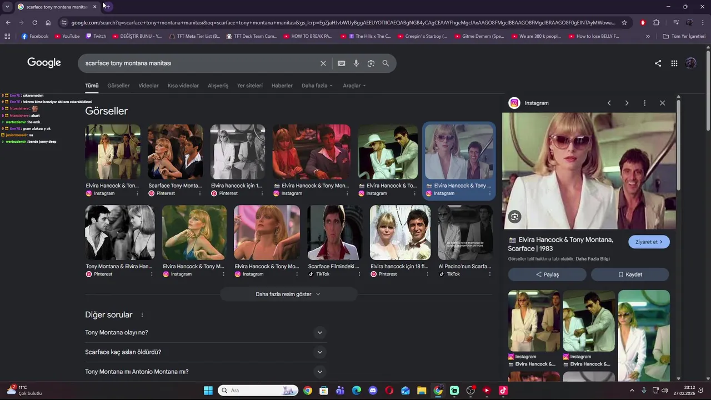Open the Google apps grid
Viewport: 711px width, 400px height.
pos(674,63)
